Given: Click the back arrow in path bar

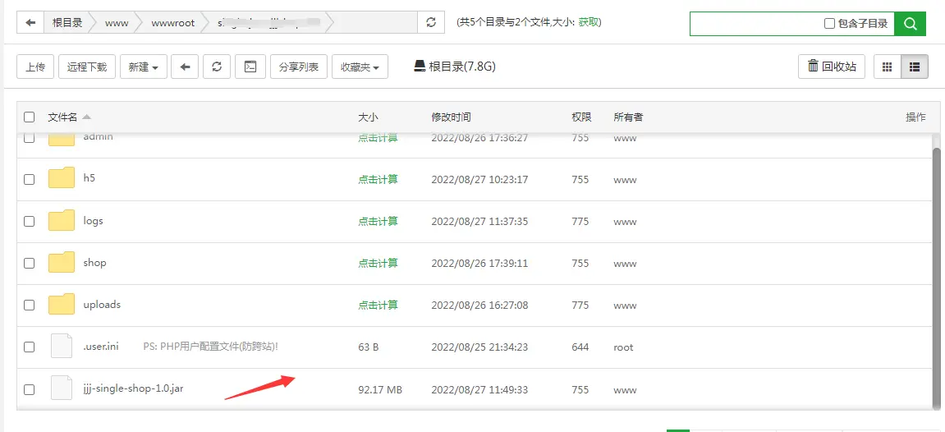Looking at the screenshot, I should [30, 23].
